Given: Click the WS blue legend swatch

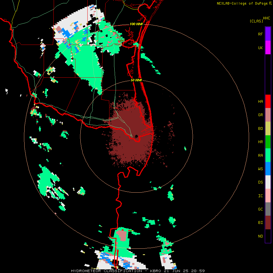Looking at the screenshot, I should tap(268, 169).
